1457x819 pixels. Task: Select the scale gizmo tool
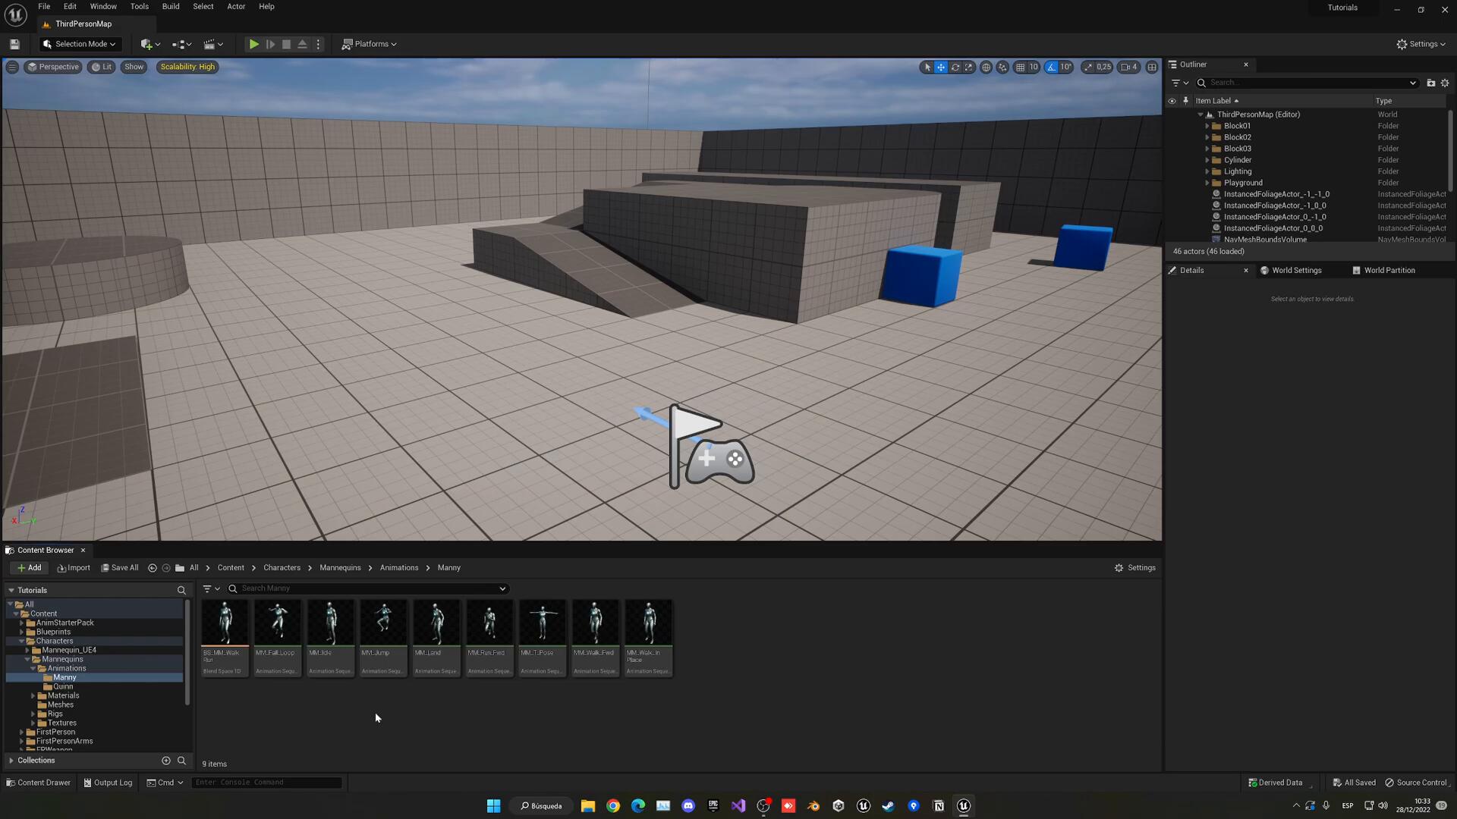(x=969, y=67)
